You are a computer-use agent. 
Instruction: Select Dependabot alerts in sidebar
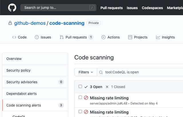tap(21, 94)
